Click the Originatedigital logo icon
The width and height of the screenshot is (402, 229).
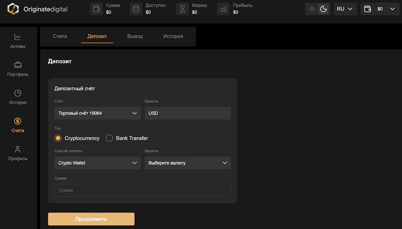click(x=13, y=9)
